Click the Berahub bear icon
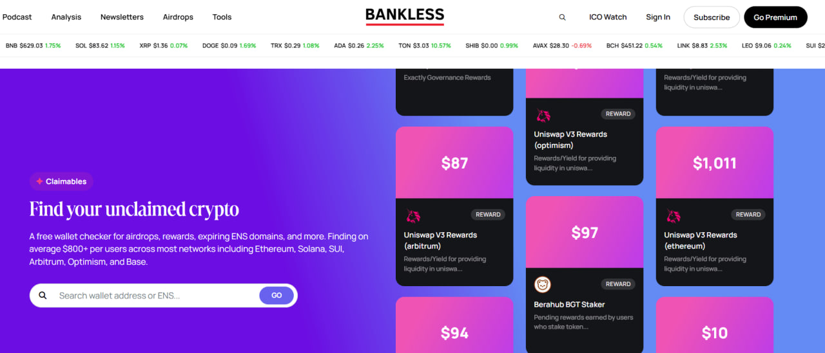 coord(543,284)
